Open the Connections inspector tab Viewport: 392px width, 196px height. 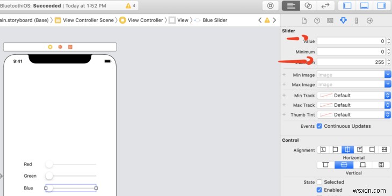[369, 20]
